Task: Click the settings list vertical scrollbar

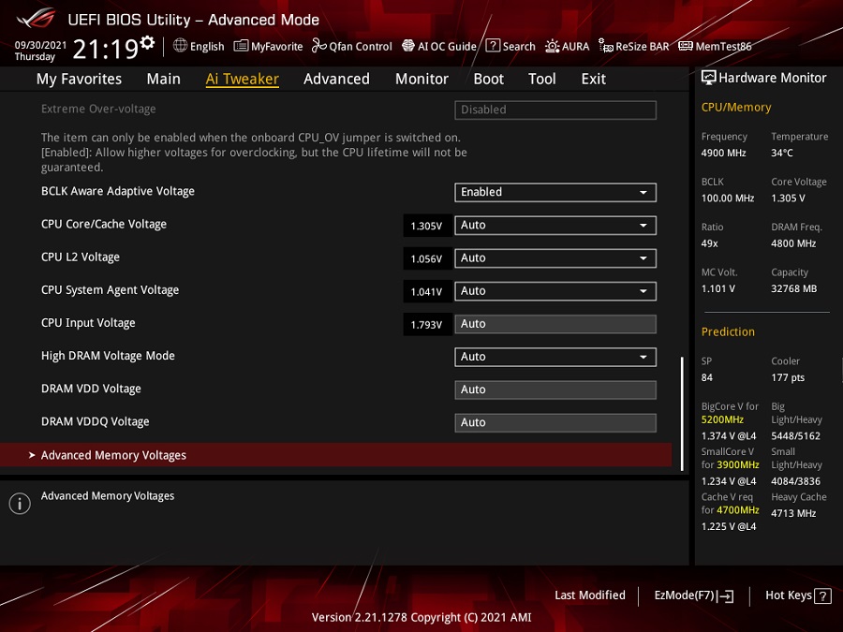Action: tap(682, 413)
